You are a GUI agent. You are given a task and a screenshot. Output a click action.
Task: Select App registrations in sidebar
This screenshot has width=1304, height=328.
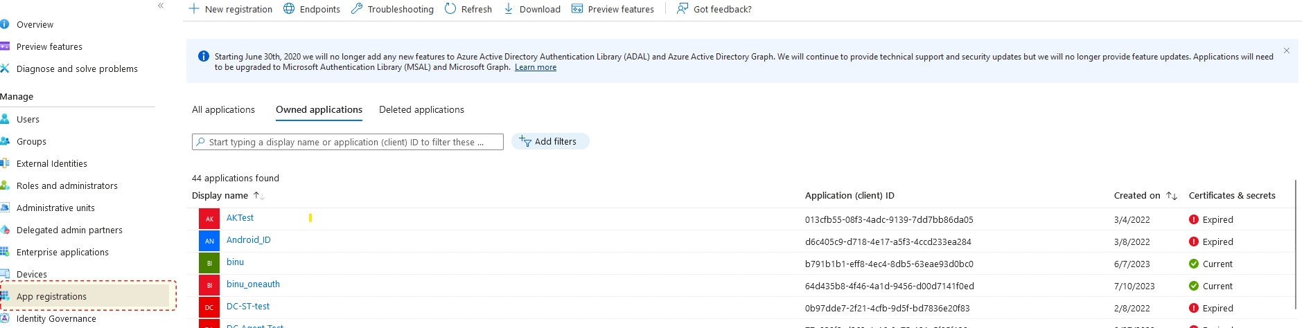coord(85,296)
